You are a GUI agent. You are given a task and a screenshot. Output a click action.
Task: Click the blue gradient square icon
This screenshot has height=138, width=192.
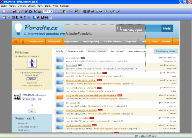35,17
